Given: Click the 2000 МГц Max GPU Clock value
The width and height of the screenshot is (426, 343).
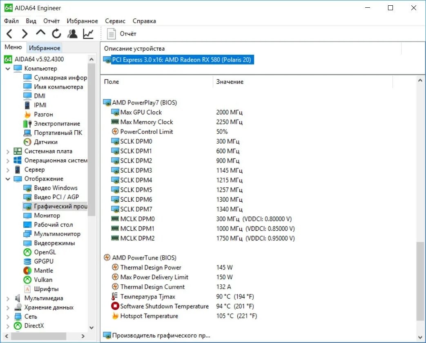Looking at the screenshot, I should [229, 112].
